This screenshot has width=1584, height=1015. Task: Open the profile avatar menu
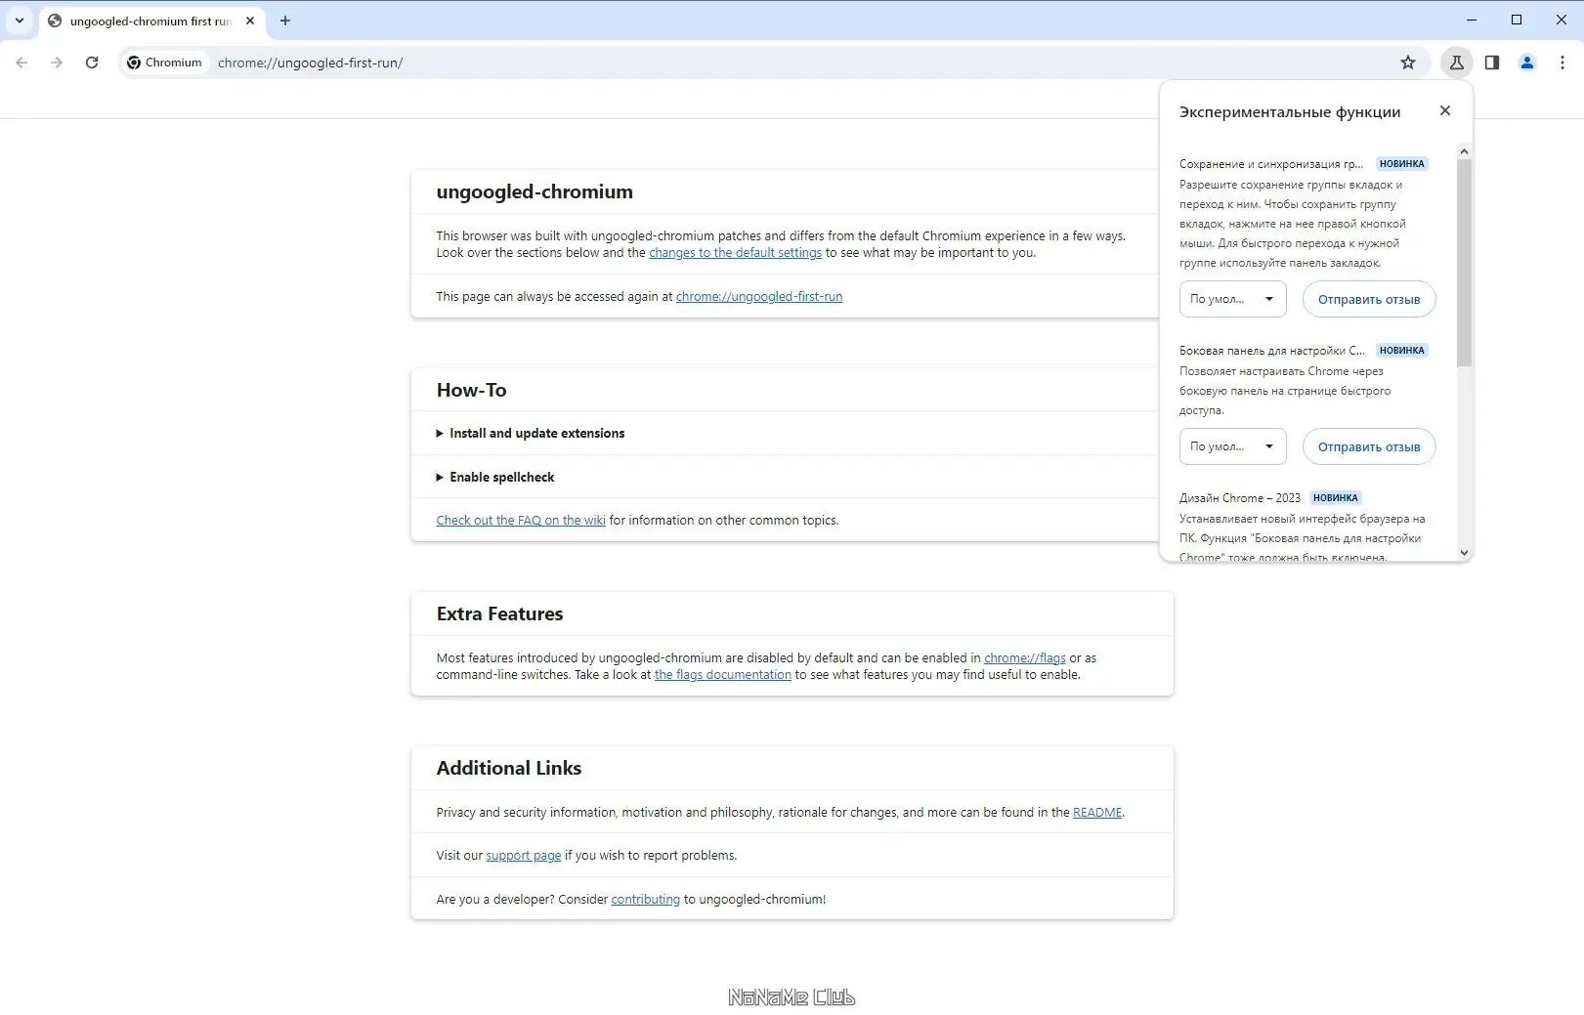point(1527,63)
